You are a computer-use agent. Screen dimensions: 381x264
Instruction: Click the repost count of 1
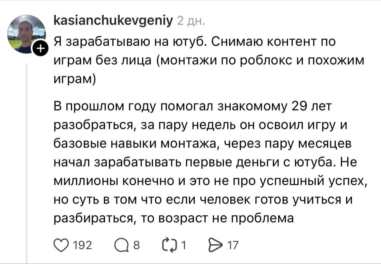[184, 246]
